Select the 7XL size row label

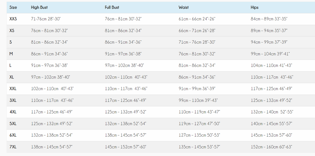click(13, 147)
